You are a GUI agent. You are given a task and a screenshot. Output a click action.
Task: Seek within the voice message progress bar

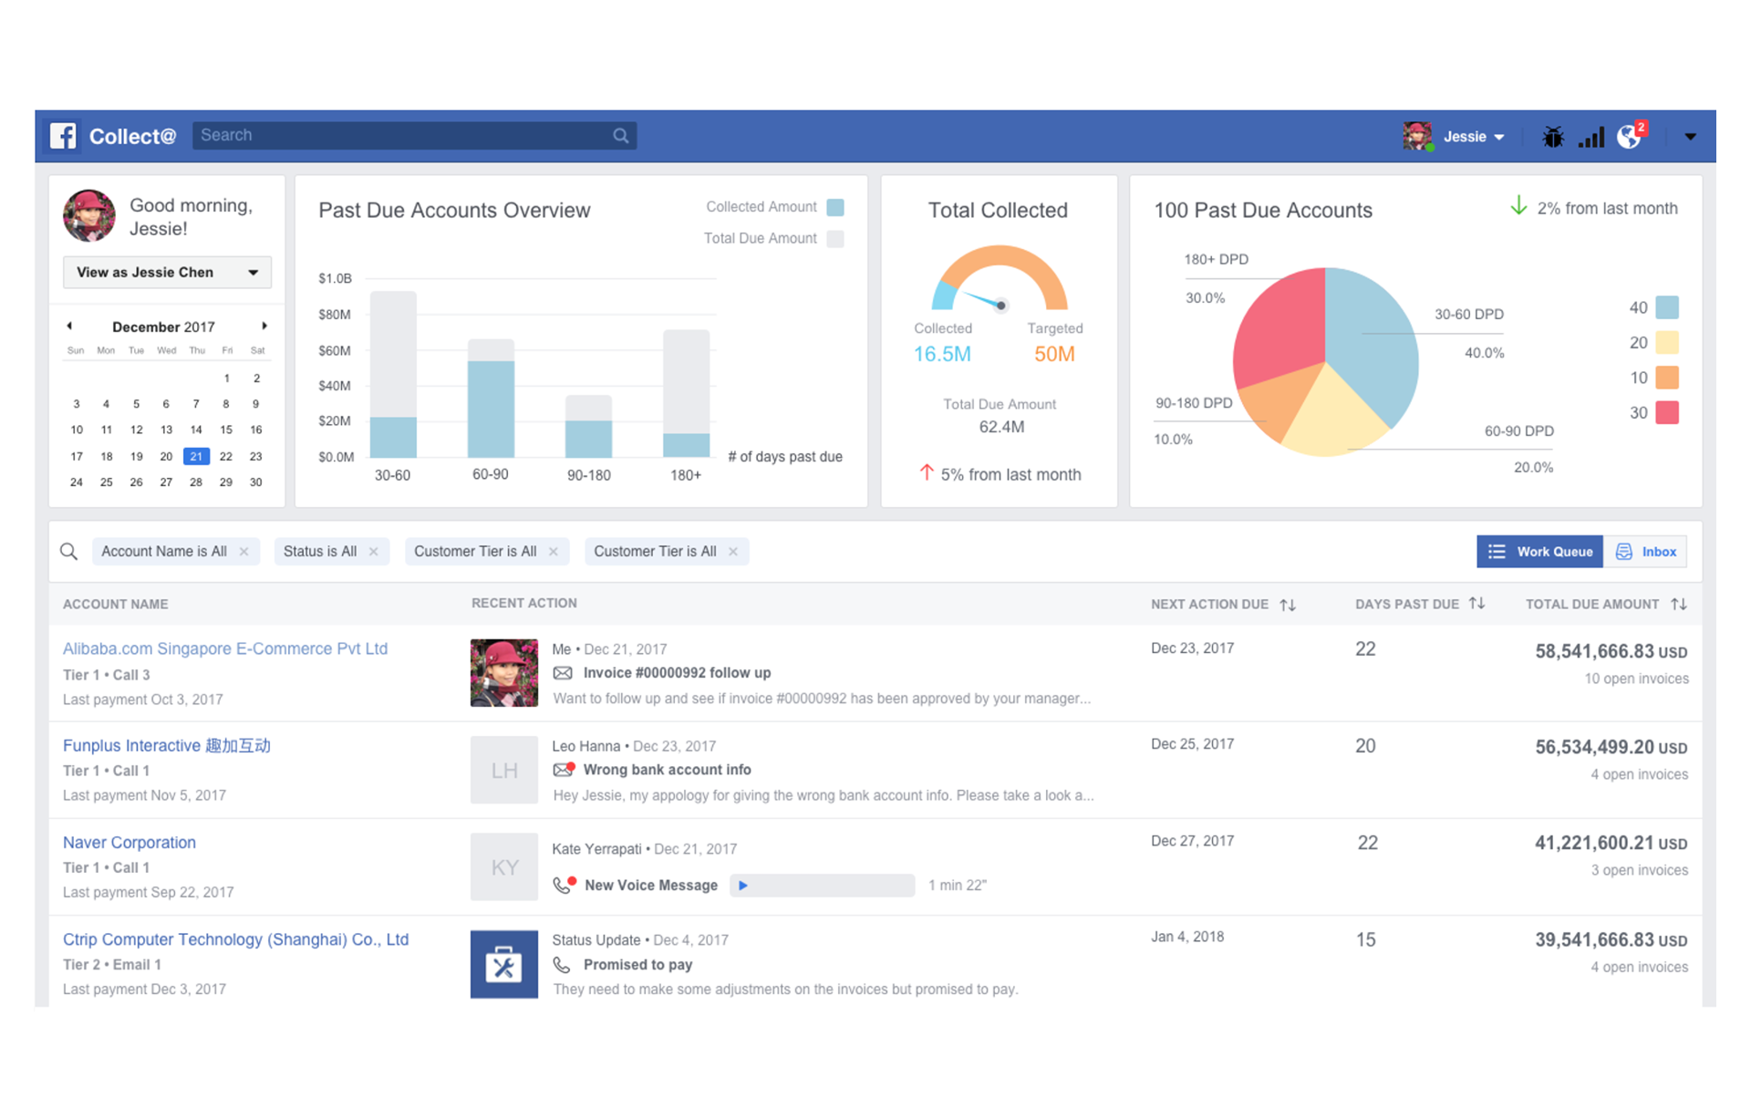point(822,885)
